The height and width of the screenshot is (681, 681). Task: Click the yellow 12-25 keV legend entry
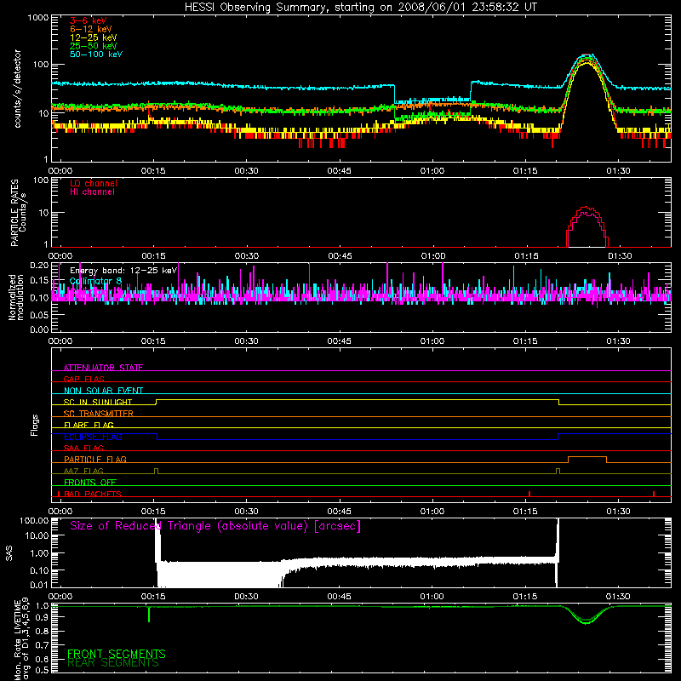[x=93, y=37]
